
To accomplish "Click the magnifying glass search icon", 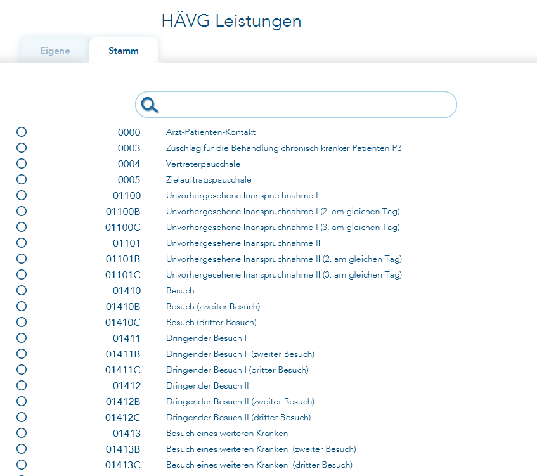I will (x=150, y=105).
